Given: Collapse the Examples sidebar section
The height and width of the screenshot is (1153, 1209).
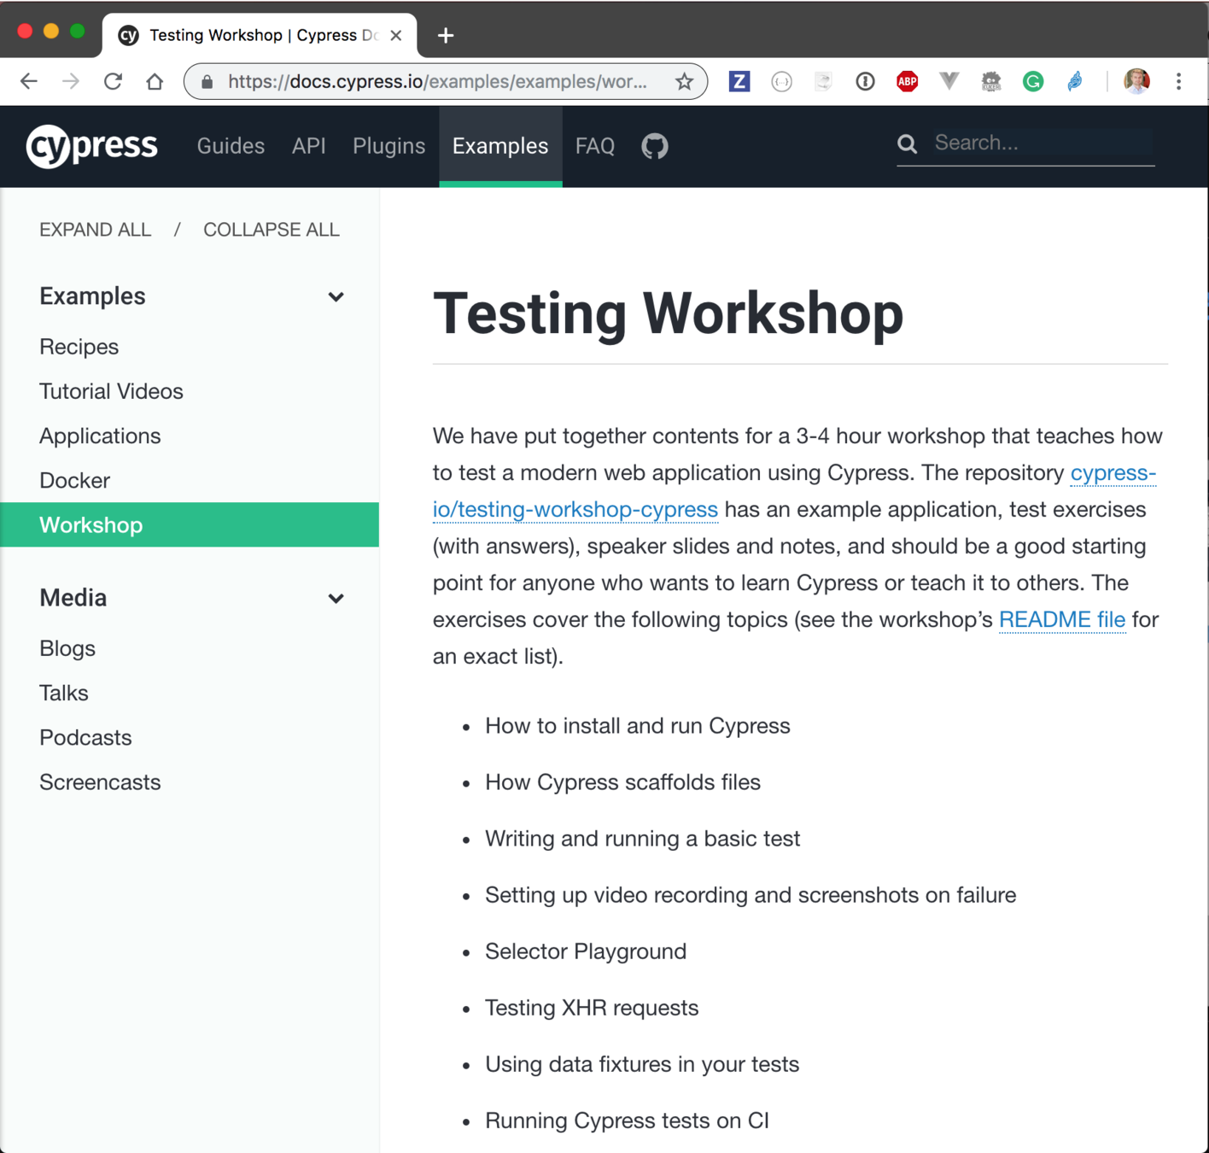Looking at the screenshot, I should [336, 296].
